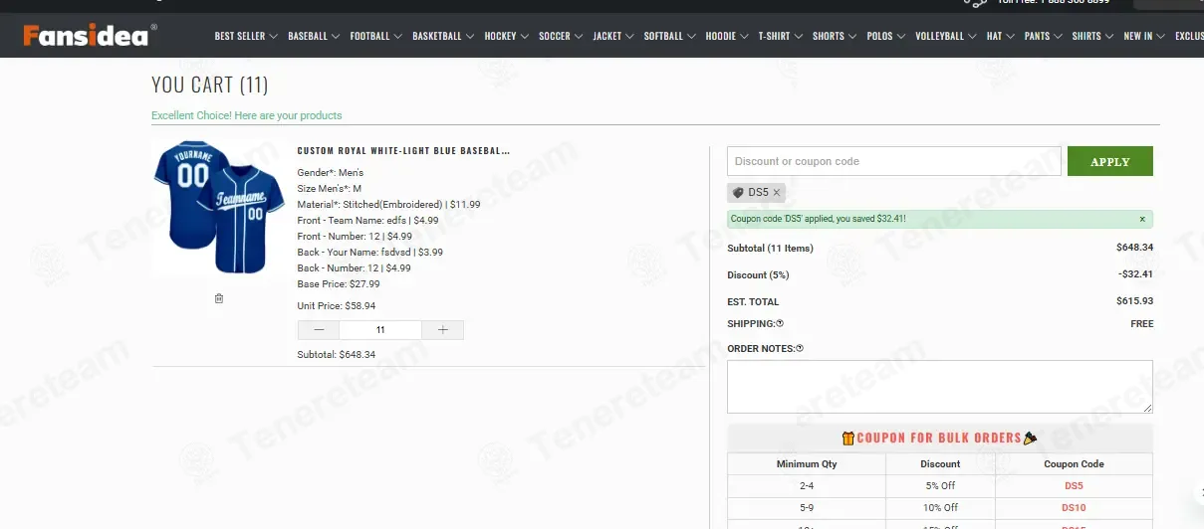
Task: Focus the discount or coupon code field
Action: pos(893,161)
